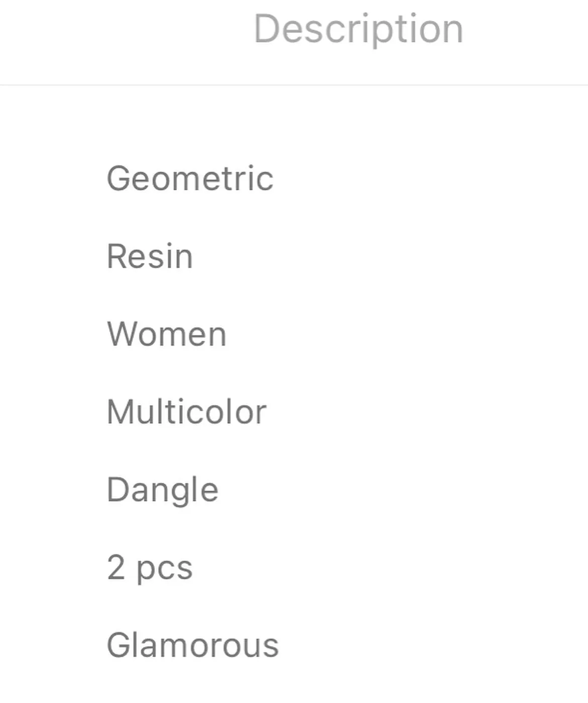Select the Dangle type entry
Image resolution: width=588 pixels, height=703 pixels.
tap(163, 491)
